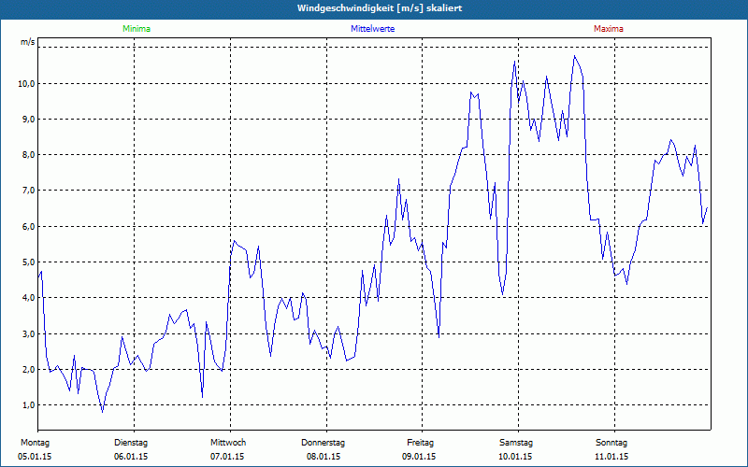The height and width of the screenshot is (467, 748).
Task: Click the 3,0 y-axis value
Action: point(28,333)
